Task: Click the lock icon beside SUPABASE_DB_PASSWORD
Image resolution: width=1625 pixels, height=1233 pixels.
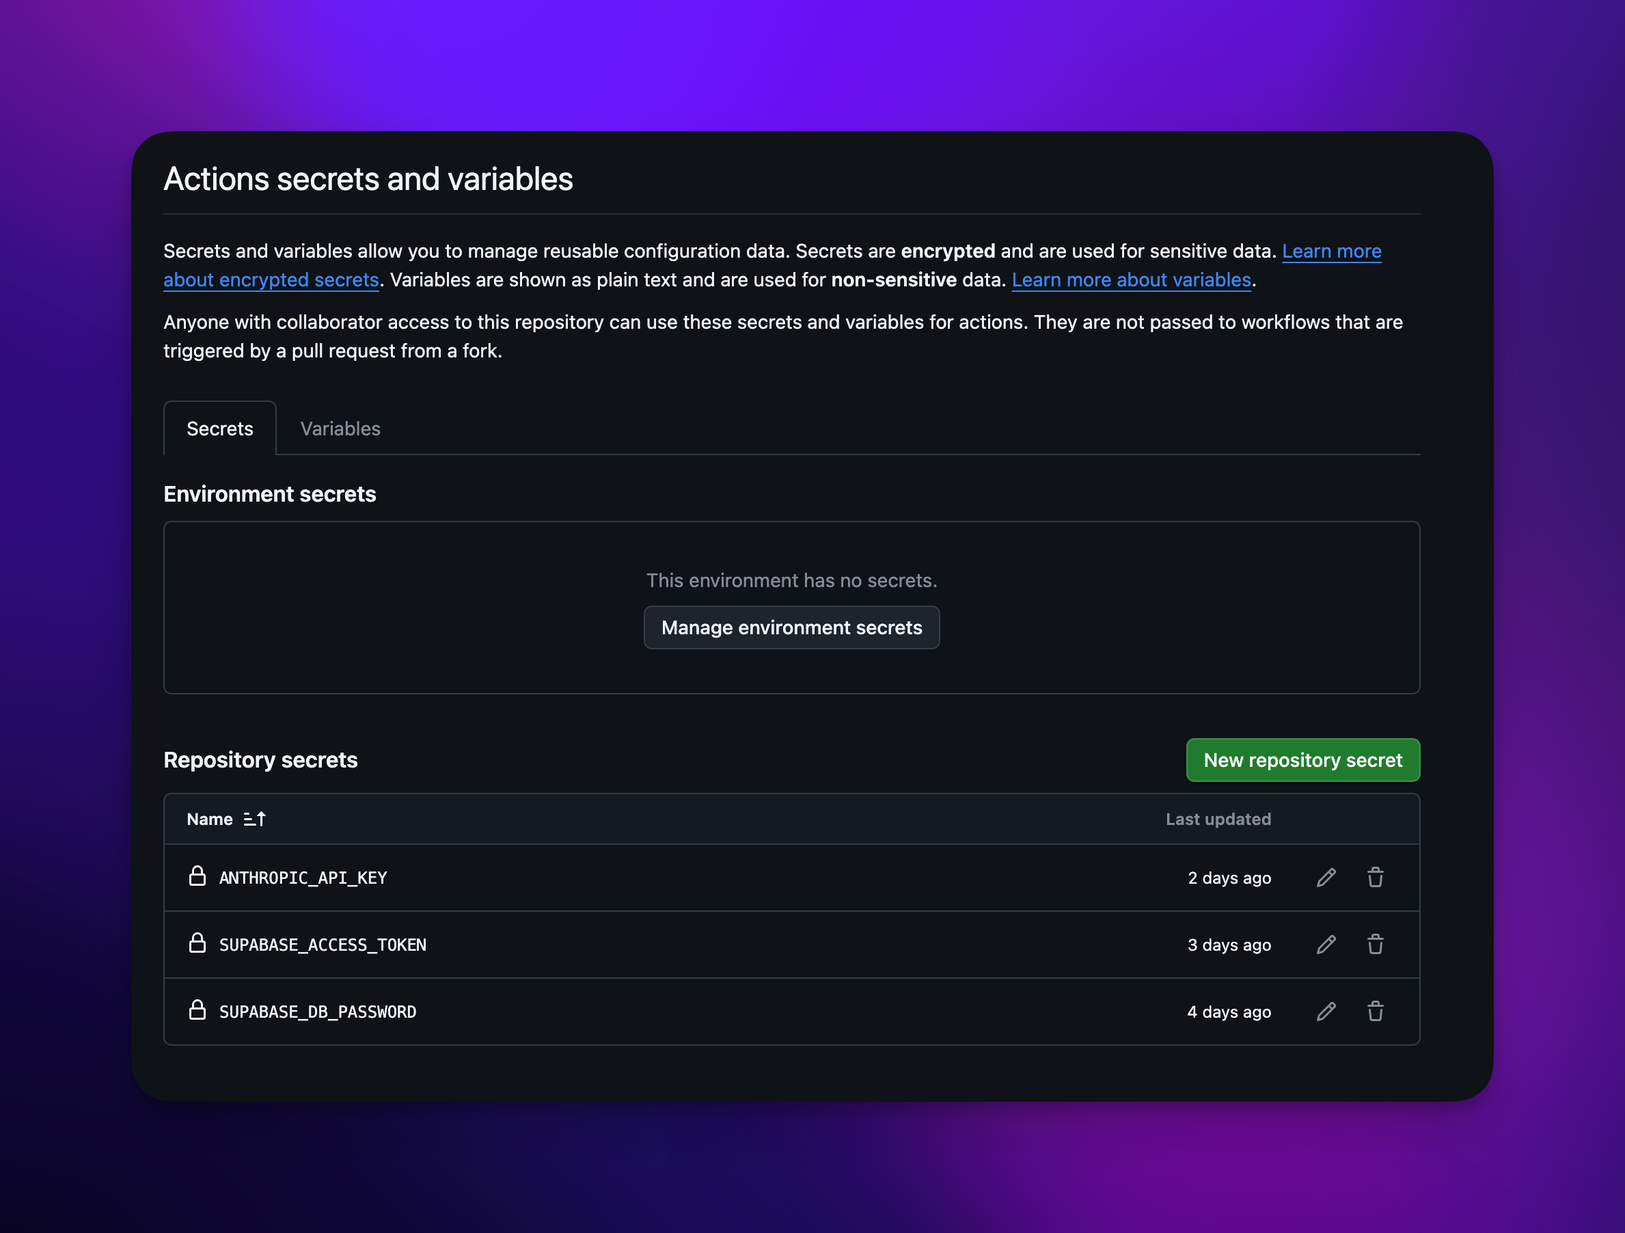Action: click(x=197, y=1010)
